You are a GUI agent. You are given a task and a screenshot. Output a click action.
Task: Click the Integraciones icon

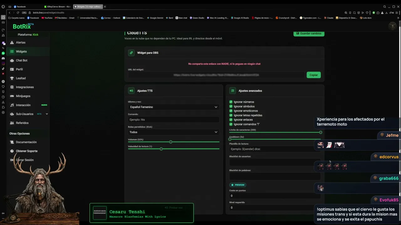pos(12,87)
